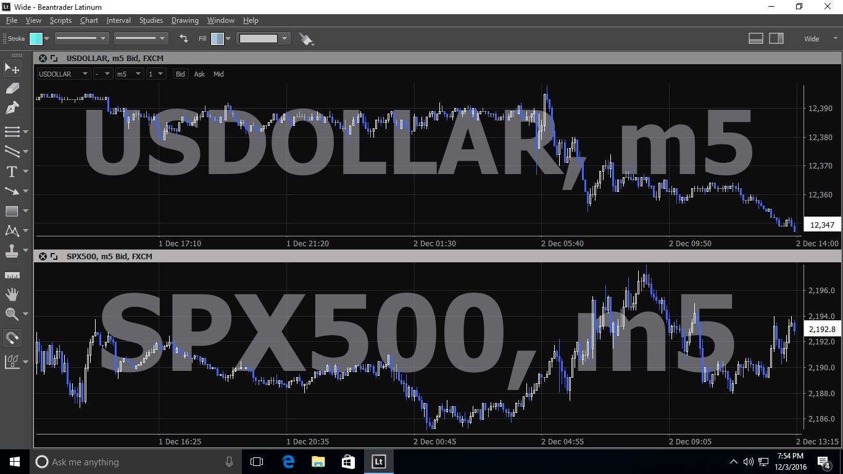Select Ask price type
Image resolution: width=843 pixels, height=474 pixels.
point(199,74)
